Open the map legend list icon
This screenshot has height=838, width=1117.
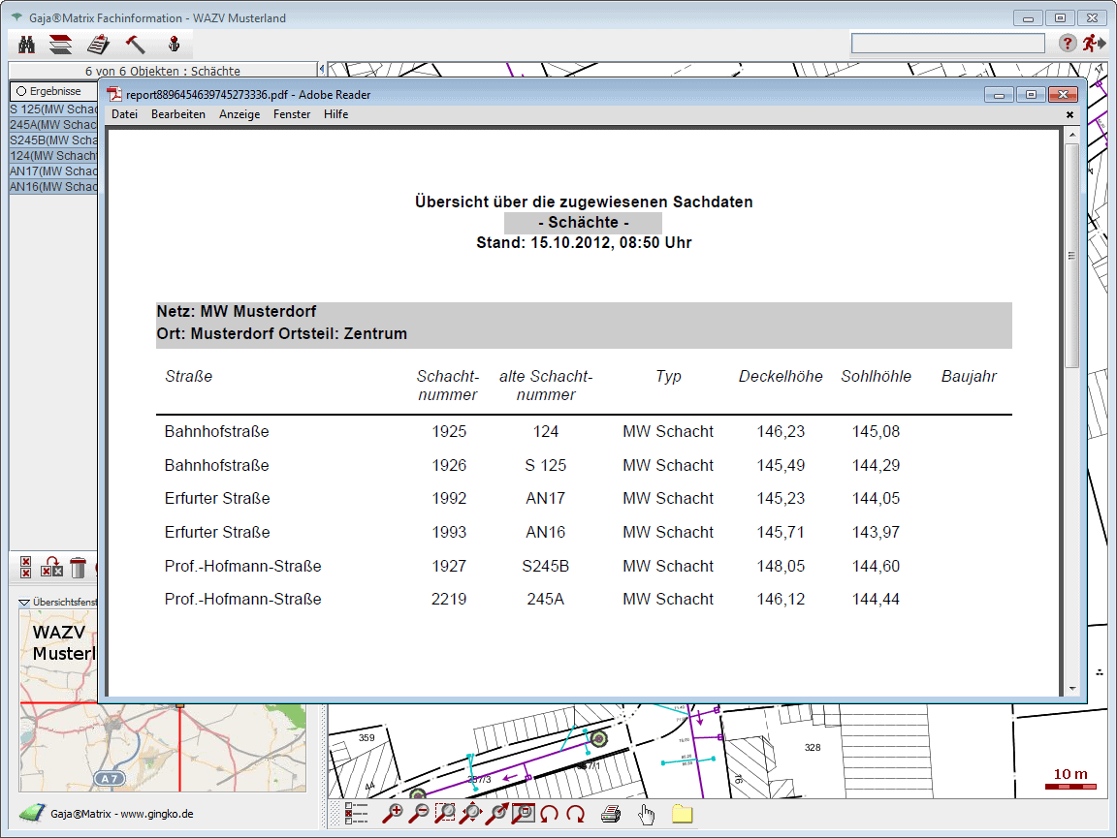[x=357, y=814]
